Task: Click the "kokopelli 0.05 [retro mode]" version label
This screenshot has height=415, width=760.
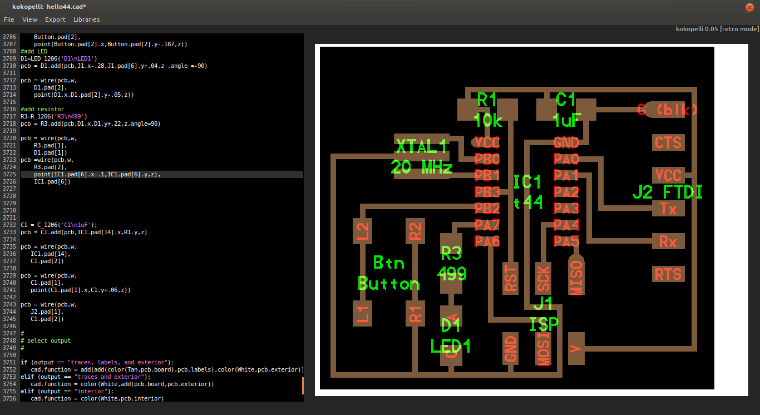Action: click(717, 29)
